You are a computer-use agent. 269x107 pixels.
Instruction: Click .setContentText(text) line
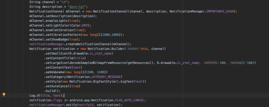[x=63, y=68]
